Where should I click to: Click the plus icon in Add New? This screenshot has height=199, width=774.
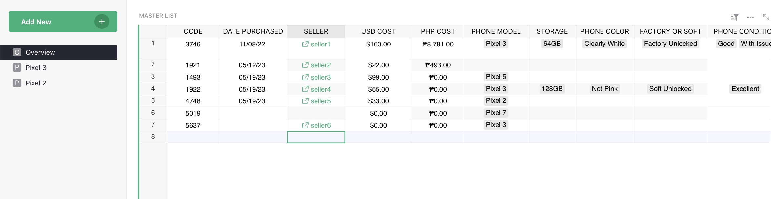point(102,22)
